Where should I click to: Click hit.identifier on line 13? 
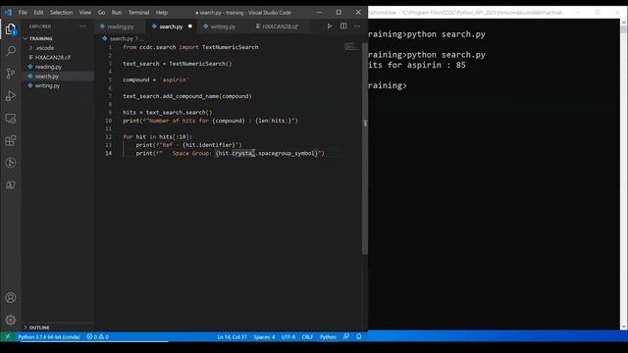coord(210,145)
